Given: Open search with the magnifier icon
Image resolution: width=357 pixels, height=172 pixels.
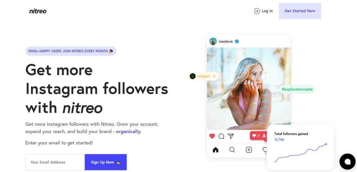Looking at the screenshot, I should click(x=232, y=150).
